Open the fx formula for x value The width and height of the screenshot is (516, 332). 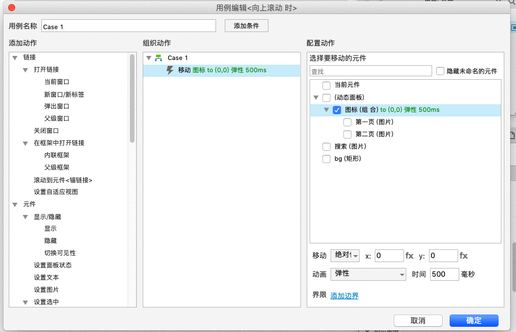(x=409, y=256)
